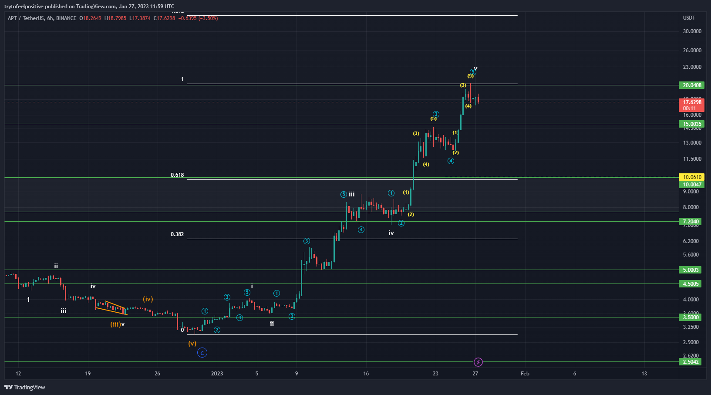The width and height of the screenshot is (711, 395).
Task: Select the white v label at the chart top
Action: tap(475, 69)
